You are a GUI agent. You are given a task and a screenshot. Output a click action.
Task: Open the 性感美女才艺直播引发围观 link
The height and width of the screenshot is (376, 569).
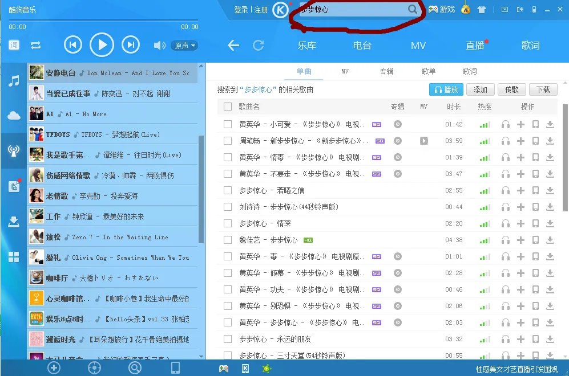point(516,369)
